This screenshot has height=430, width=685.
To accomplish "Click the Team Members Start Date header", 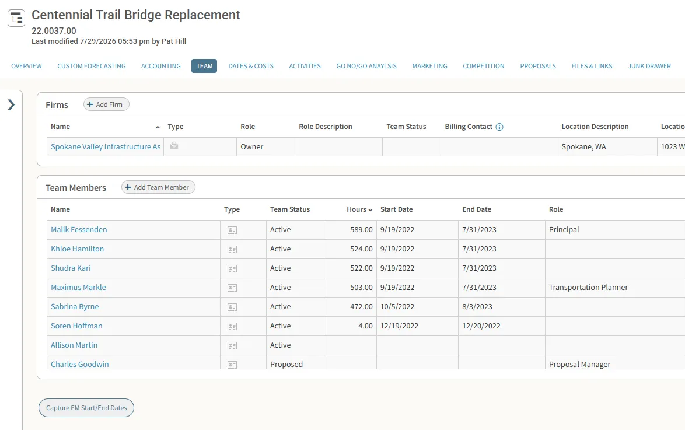I will pyautogui.click(x=396, y=209).
